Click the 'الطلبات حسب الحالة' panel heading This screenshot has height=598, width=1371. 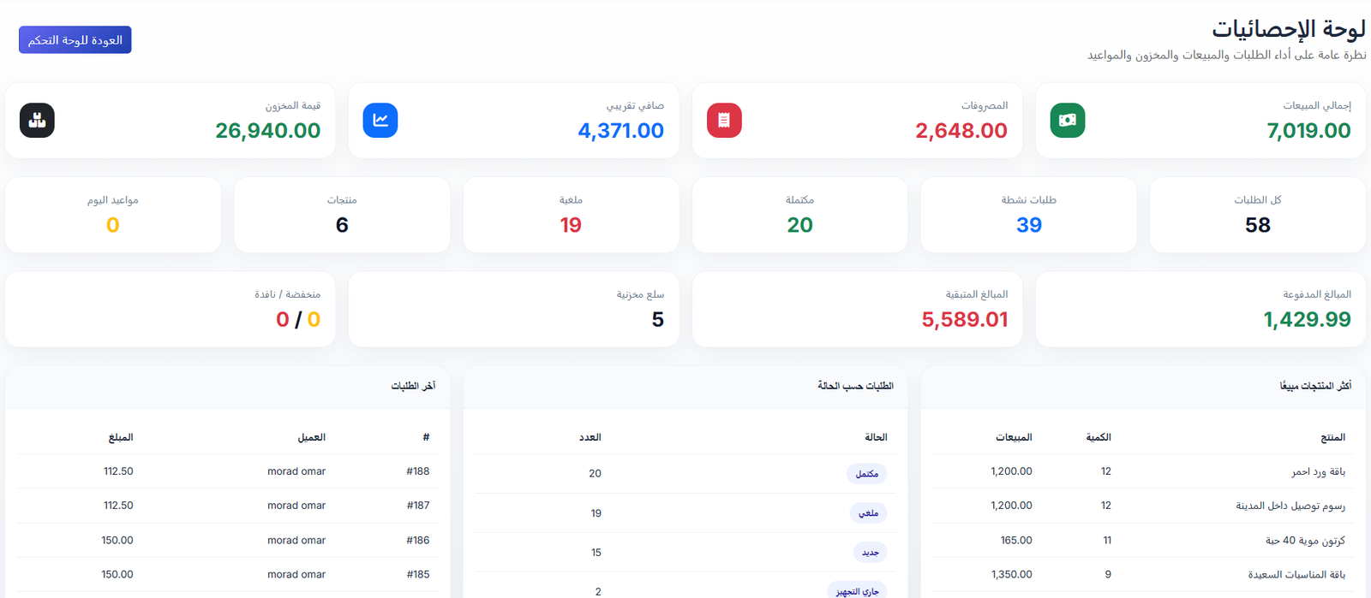tap(855, 386)
